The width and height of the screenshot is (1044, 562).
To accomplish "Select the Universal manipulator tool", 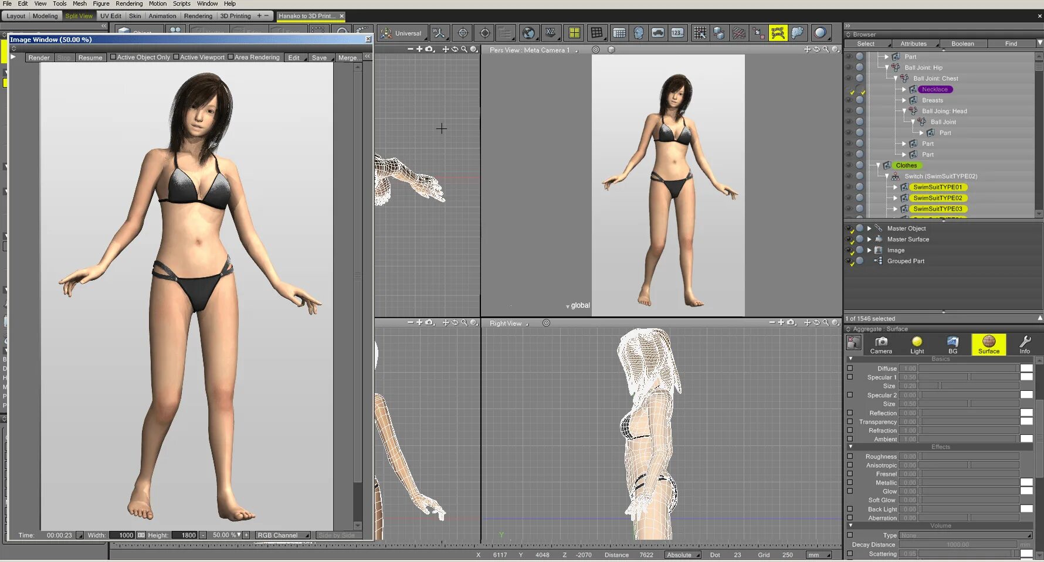I will click(401, 33).
